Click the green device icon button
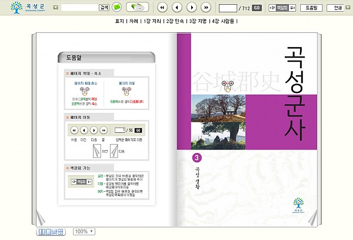353x240 pixels. point(137,7)
